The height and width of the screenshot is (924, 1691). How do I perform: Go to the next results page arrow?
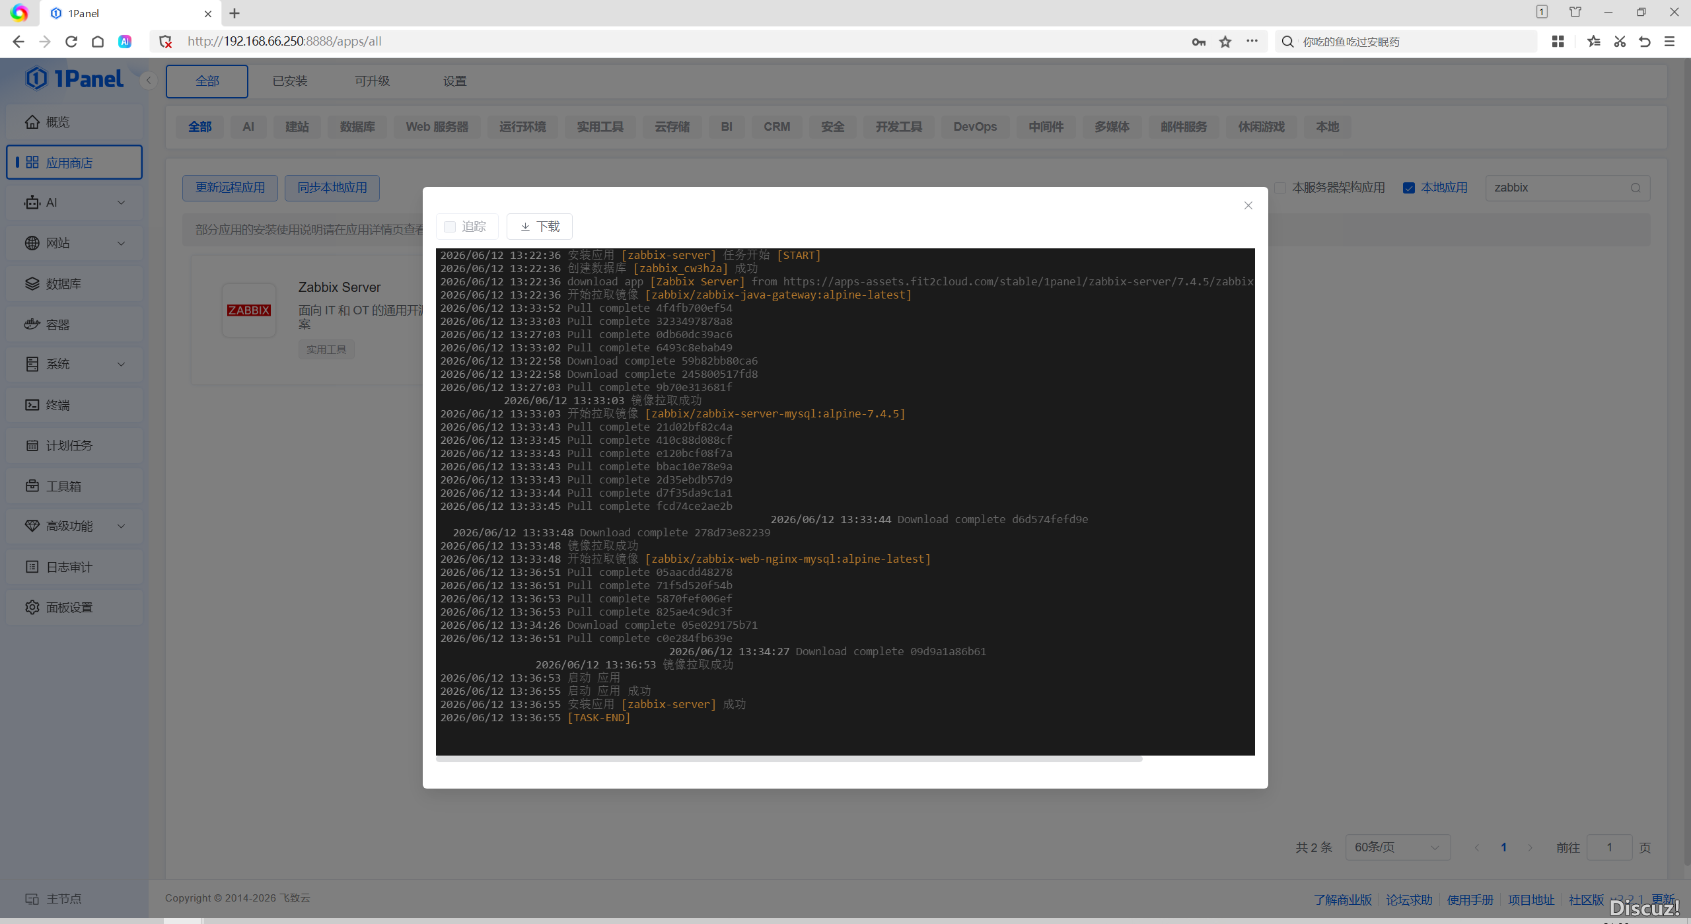[x=1530, y=847]
